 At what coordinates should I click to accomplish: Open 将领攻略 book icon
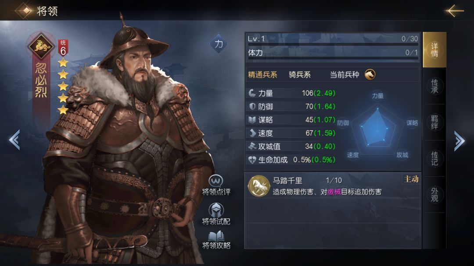coord(216,236)
